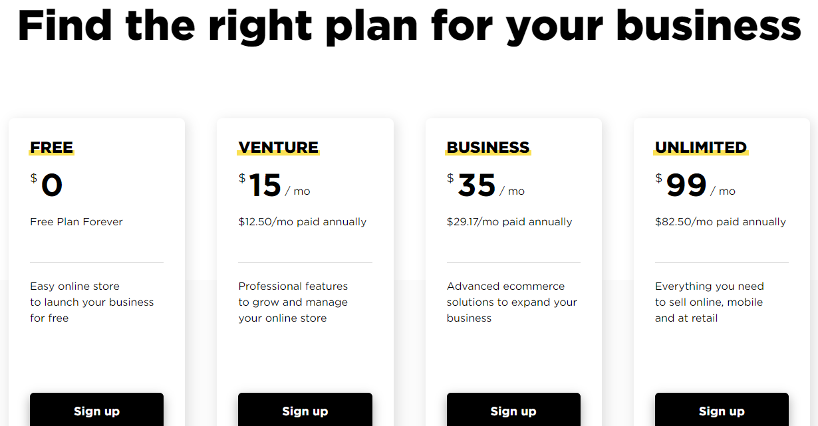
Task: Click the $15 / mo Venture price
Action: [x=275, y=185]
